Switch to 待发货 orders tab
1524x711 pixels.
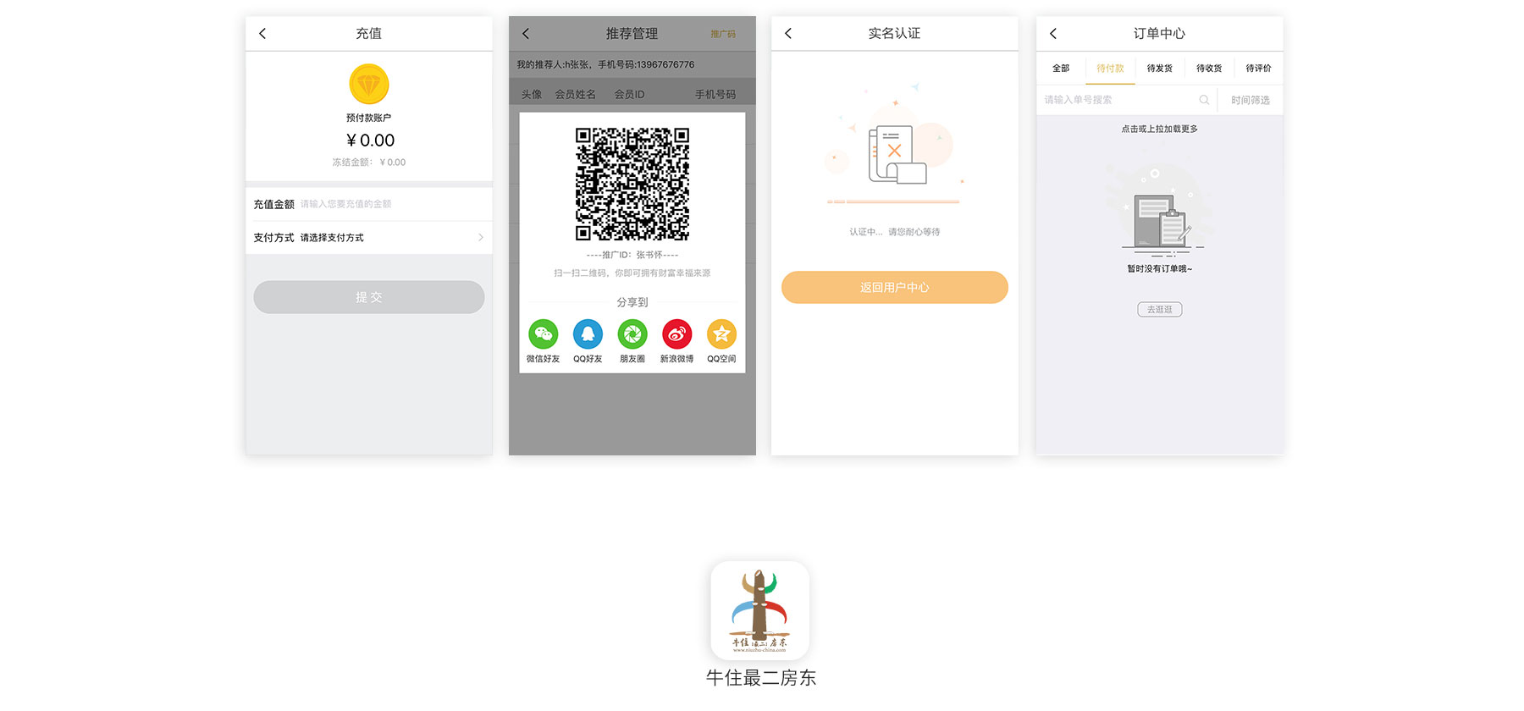[1160, 69]
